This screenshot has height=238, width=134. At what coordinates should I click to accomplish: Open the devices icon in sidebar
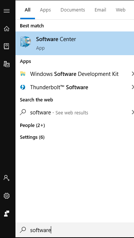[x=7, y=64]
